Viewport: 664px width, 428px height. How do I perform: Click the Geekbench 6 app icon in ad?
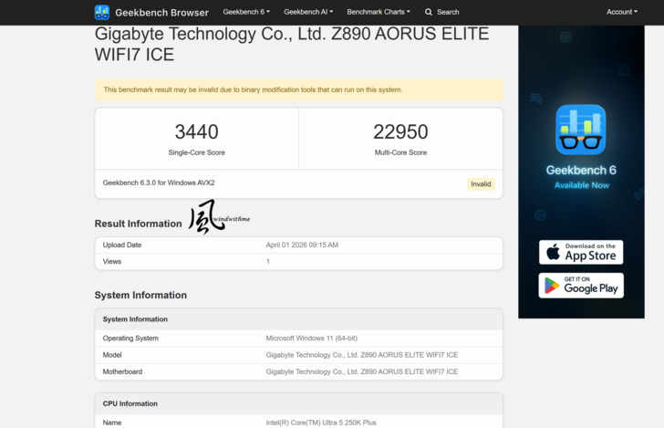[x=581, y=130]
